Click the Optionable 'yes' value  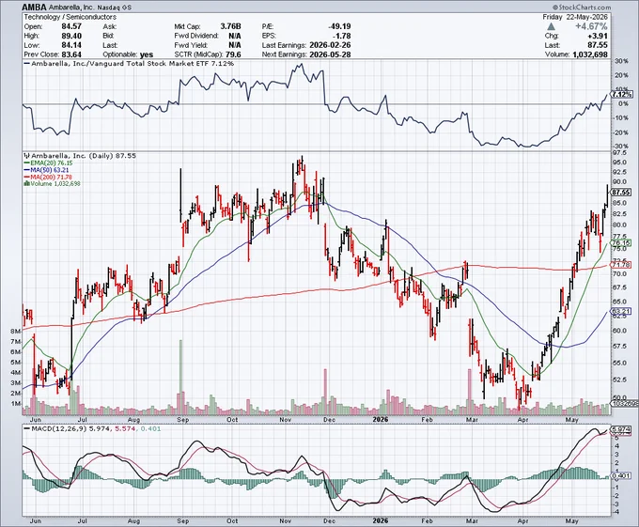pos(147,54)
